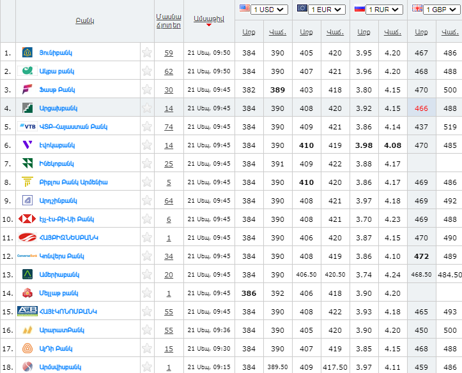Click the Mellat bank red logo

click(27, 293)
